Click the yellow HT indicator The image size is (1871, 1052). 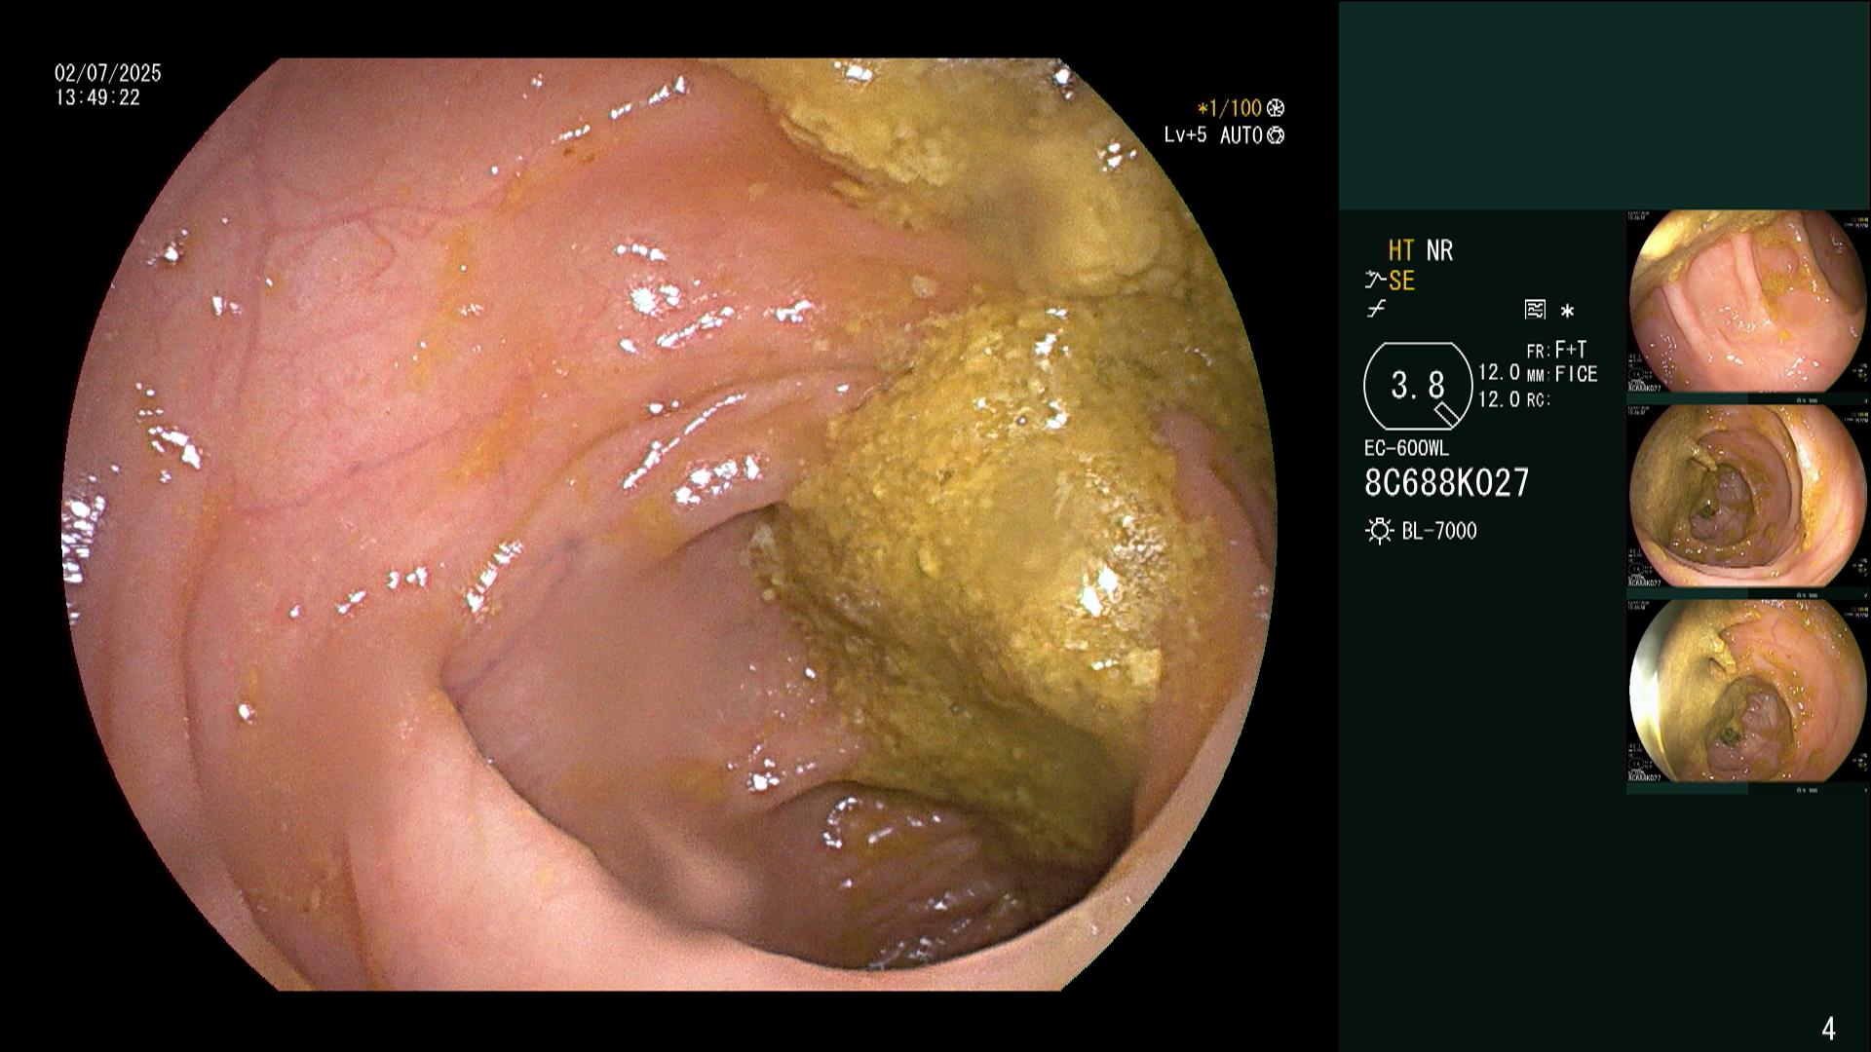(1401, 251)
